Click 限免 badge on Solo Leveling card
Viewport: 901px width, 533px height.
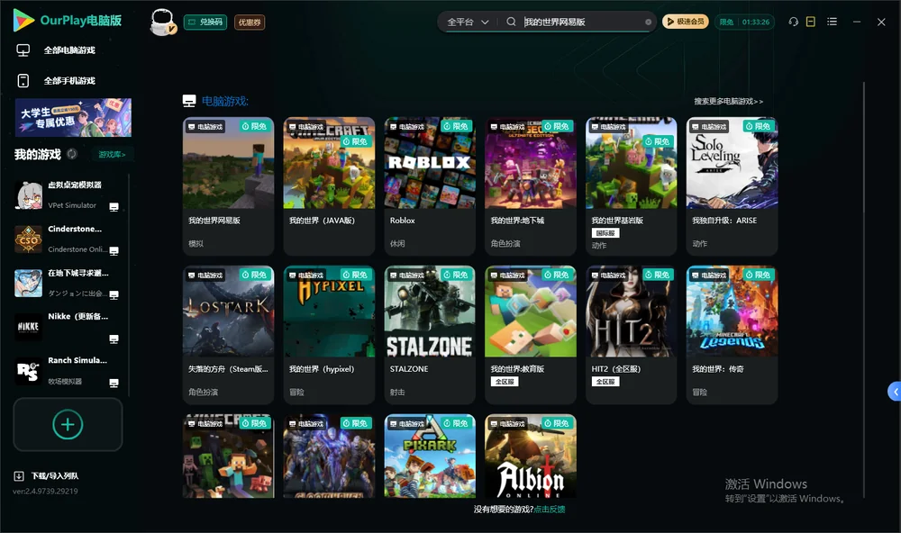pyautogui.click(x=758, y=126)
